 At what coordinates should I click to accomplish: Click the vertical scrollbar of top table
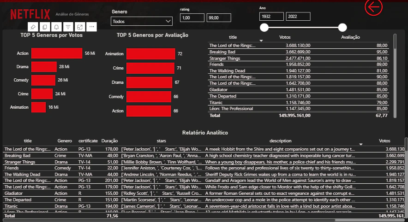click(x=395, y=75)
